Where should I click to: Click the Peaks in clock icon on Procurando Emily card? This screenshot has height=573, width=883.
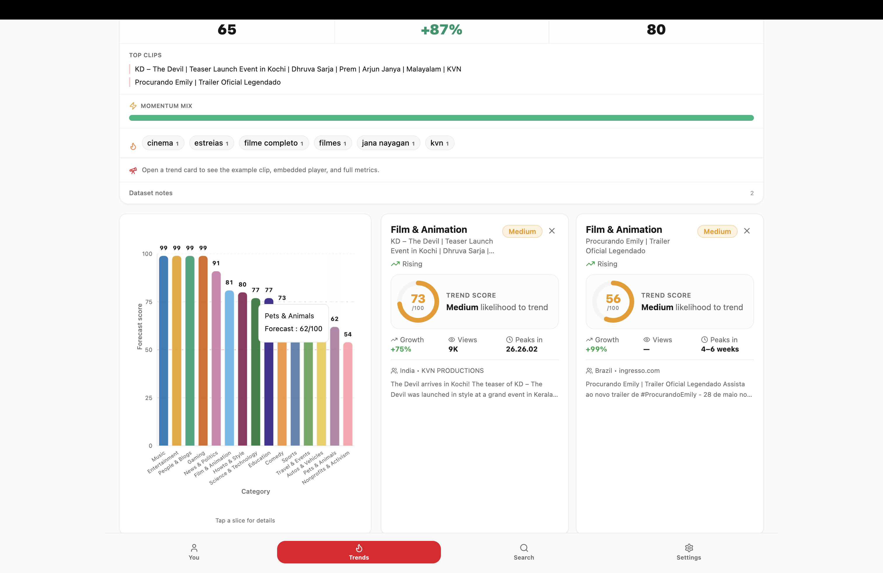705,340
